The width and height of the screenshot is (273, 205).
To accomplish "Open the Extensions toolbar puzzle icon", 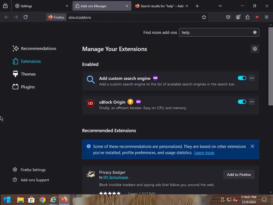I will 247,17.
